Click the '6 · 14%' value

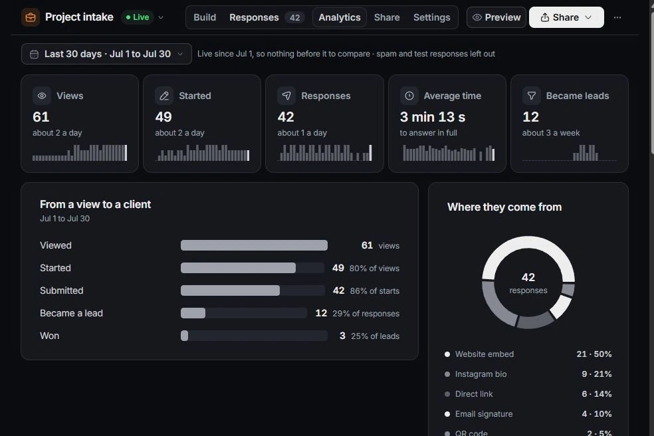597,394
